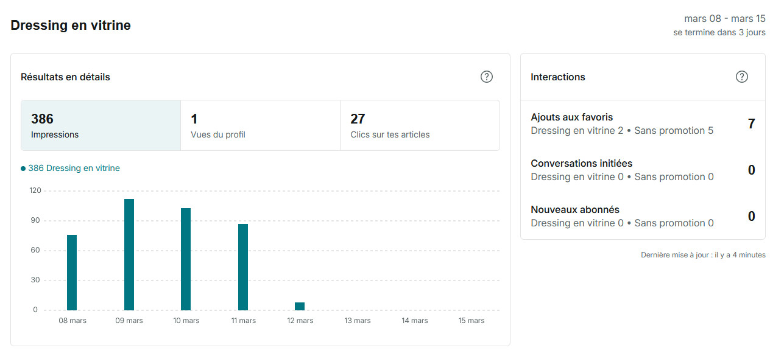Image resolution: width=784 pixels, height=359 pixels.
Task: Click the Nouveaux abonnés row
Action: click(x=642, y=216)
